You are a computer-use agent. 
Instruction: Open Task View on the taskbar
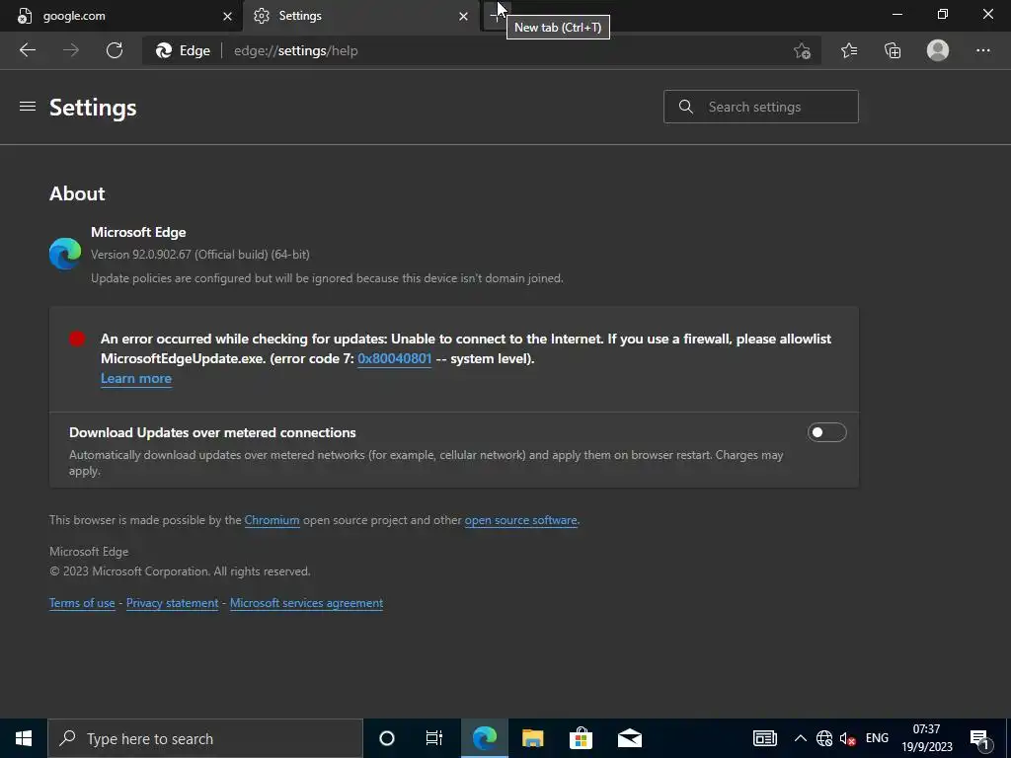click(x=434, y=738)
